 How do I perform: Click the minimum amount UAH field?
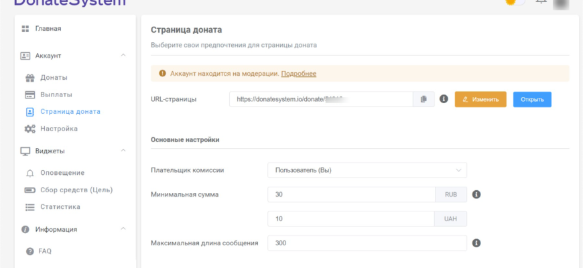click(351, 219)
